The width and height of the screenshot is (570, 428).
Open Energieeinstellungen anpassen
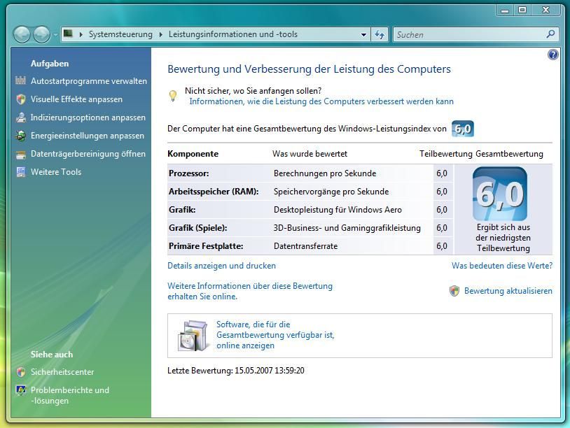(x=88, y=136)
